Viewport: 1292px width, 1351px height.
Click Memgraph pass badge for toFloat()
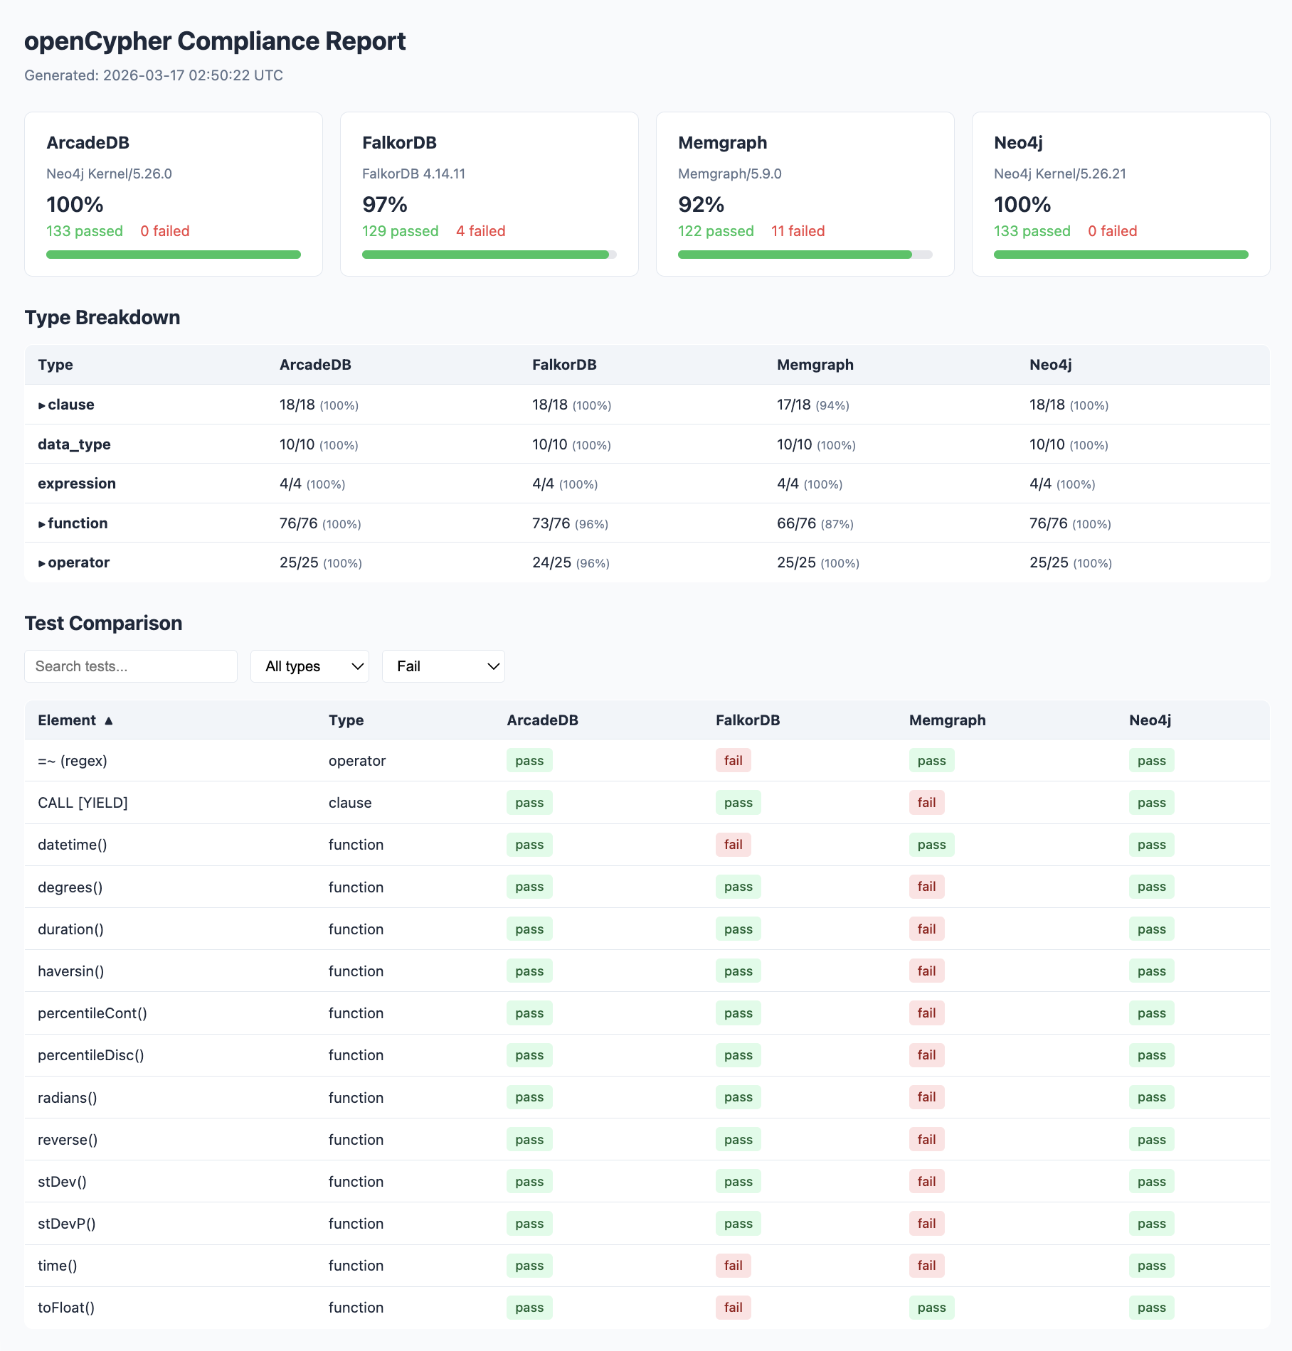(932, 1307)
